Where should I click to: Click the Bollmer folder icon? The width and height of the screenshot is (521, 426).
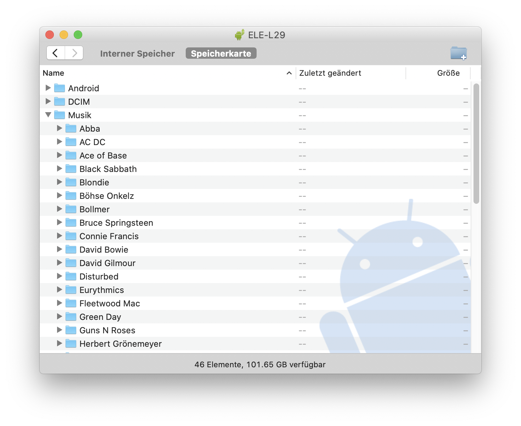pyautogui.click(x=71, y=209)
